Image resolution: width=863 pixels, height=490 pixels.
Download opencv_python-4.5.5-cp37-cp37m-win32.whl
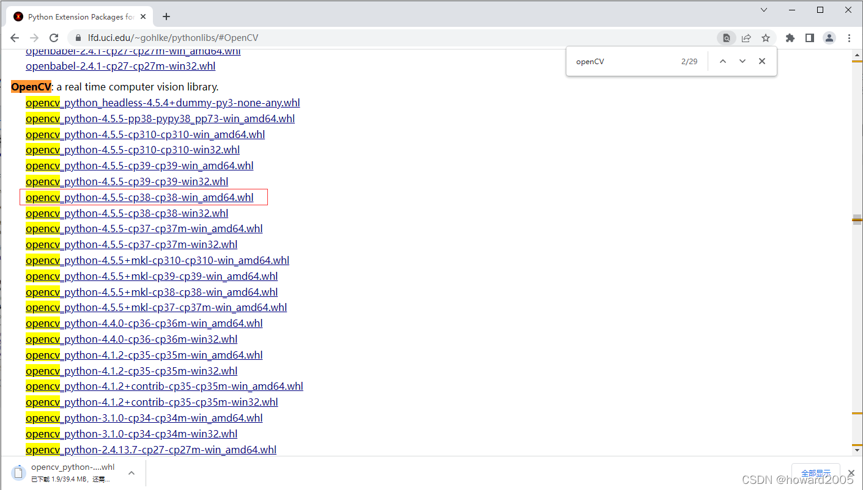(x=131, y=244)
